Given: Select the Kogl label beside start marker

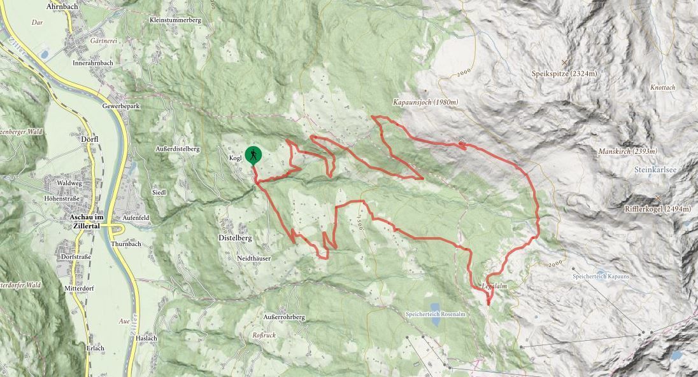Looking at the screenshot, I should point(235,158).
